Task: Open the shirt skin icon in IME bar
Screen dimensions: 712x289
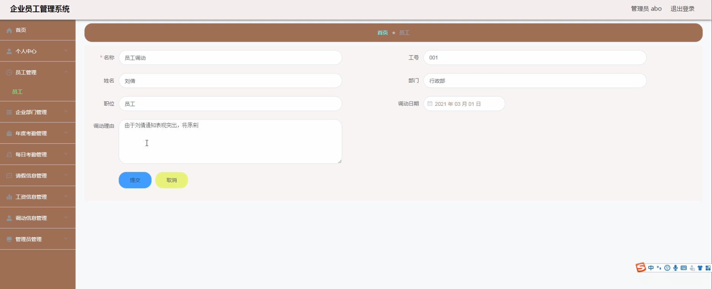Action: click(700, 268)
